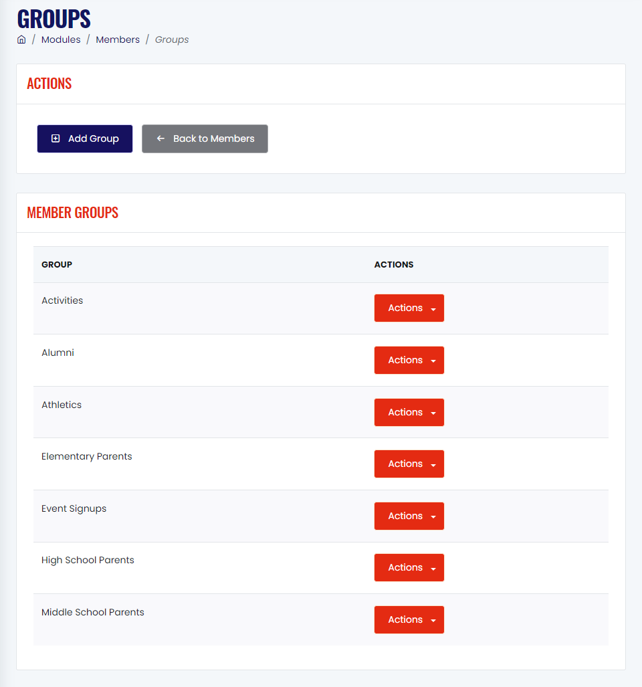Select the Alumni group row text
The height and width of the screenshot is (687, 642).
[58, 353]
